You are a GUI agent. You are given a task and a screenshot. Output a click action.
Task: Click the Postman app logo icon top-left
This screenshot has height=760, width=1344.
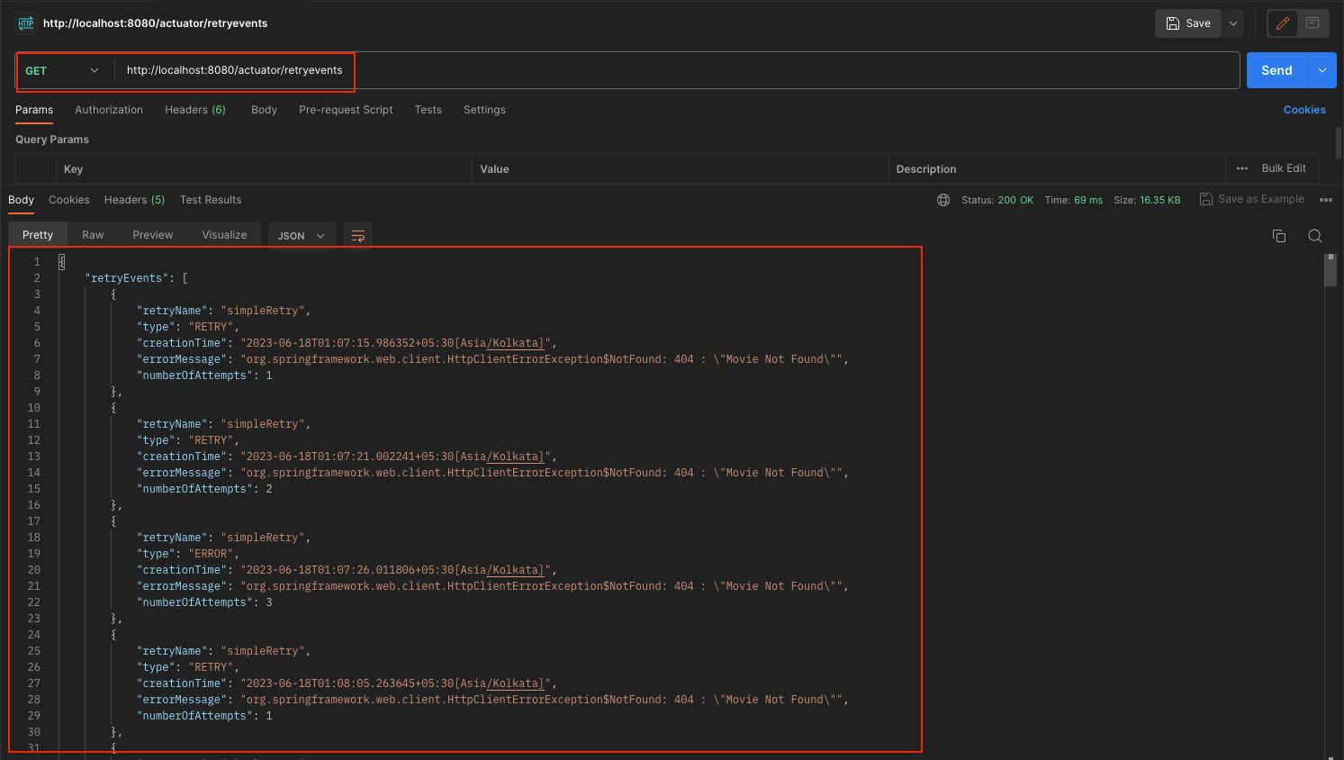pos(24,23)
